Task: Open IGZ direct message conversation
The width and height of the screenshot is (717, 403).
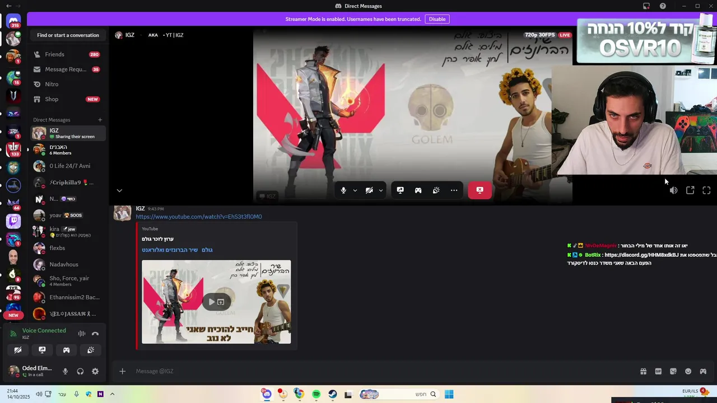Action: tap(68, 133)
